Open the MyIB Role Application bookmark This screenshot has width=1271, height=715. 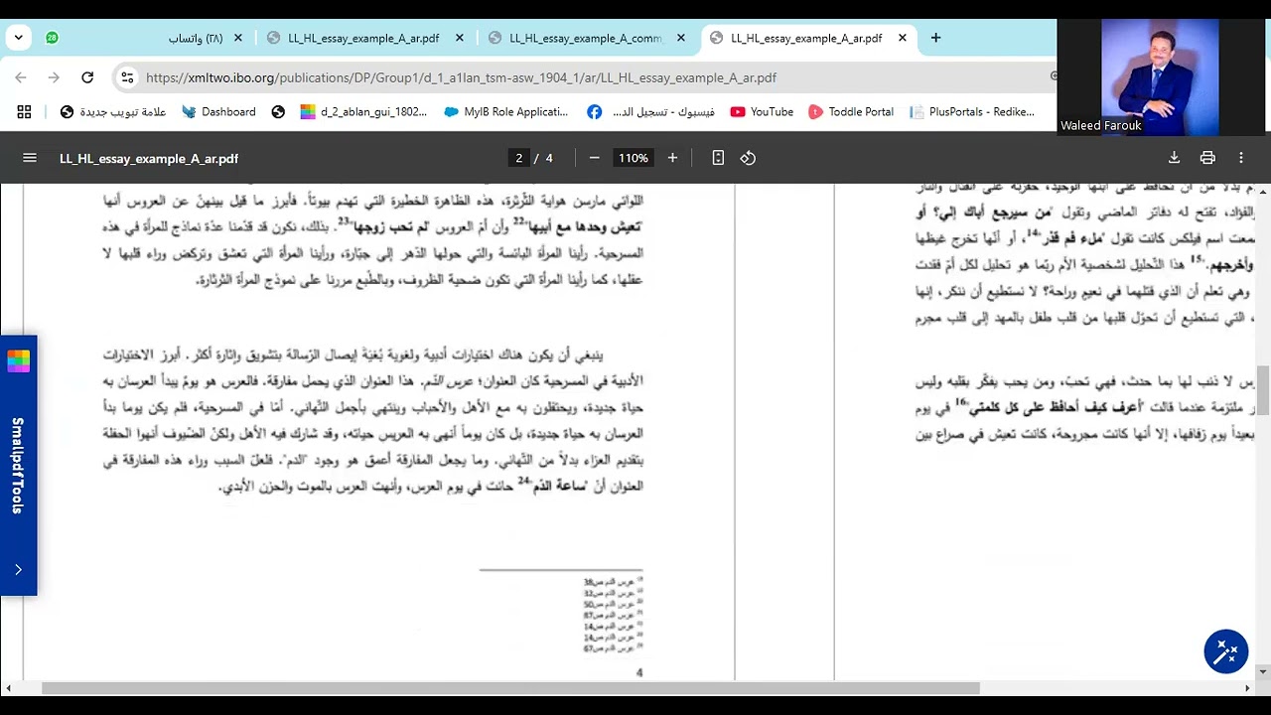coord(506,112)
